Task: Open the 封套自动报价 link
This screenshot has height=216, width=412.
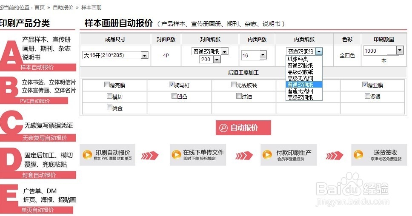Action: pyautogui.click(x=39, y=175)
